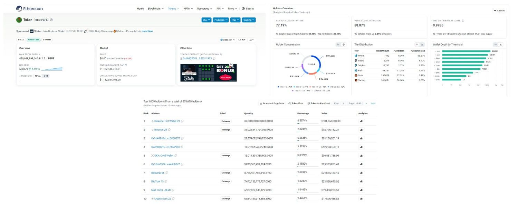Open analytics for Null: 0x00...dEaD
Screen dimensions: 518x206
[361, 190]
